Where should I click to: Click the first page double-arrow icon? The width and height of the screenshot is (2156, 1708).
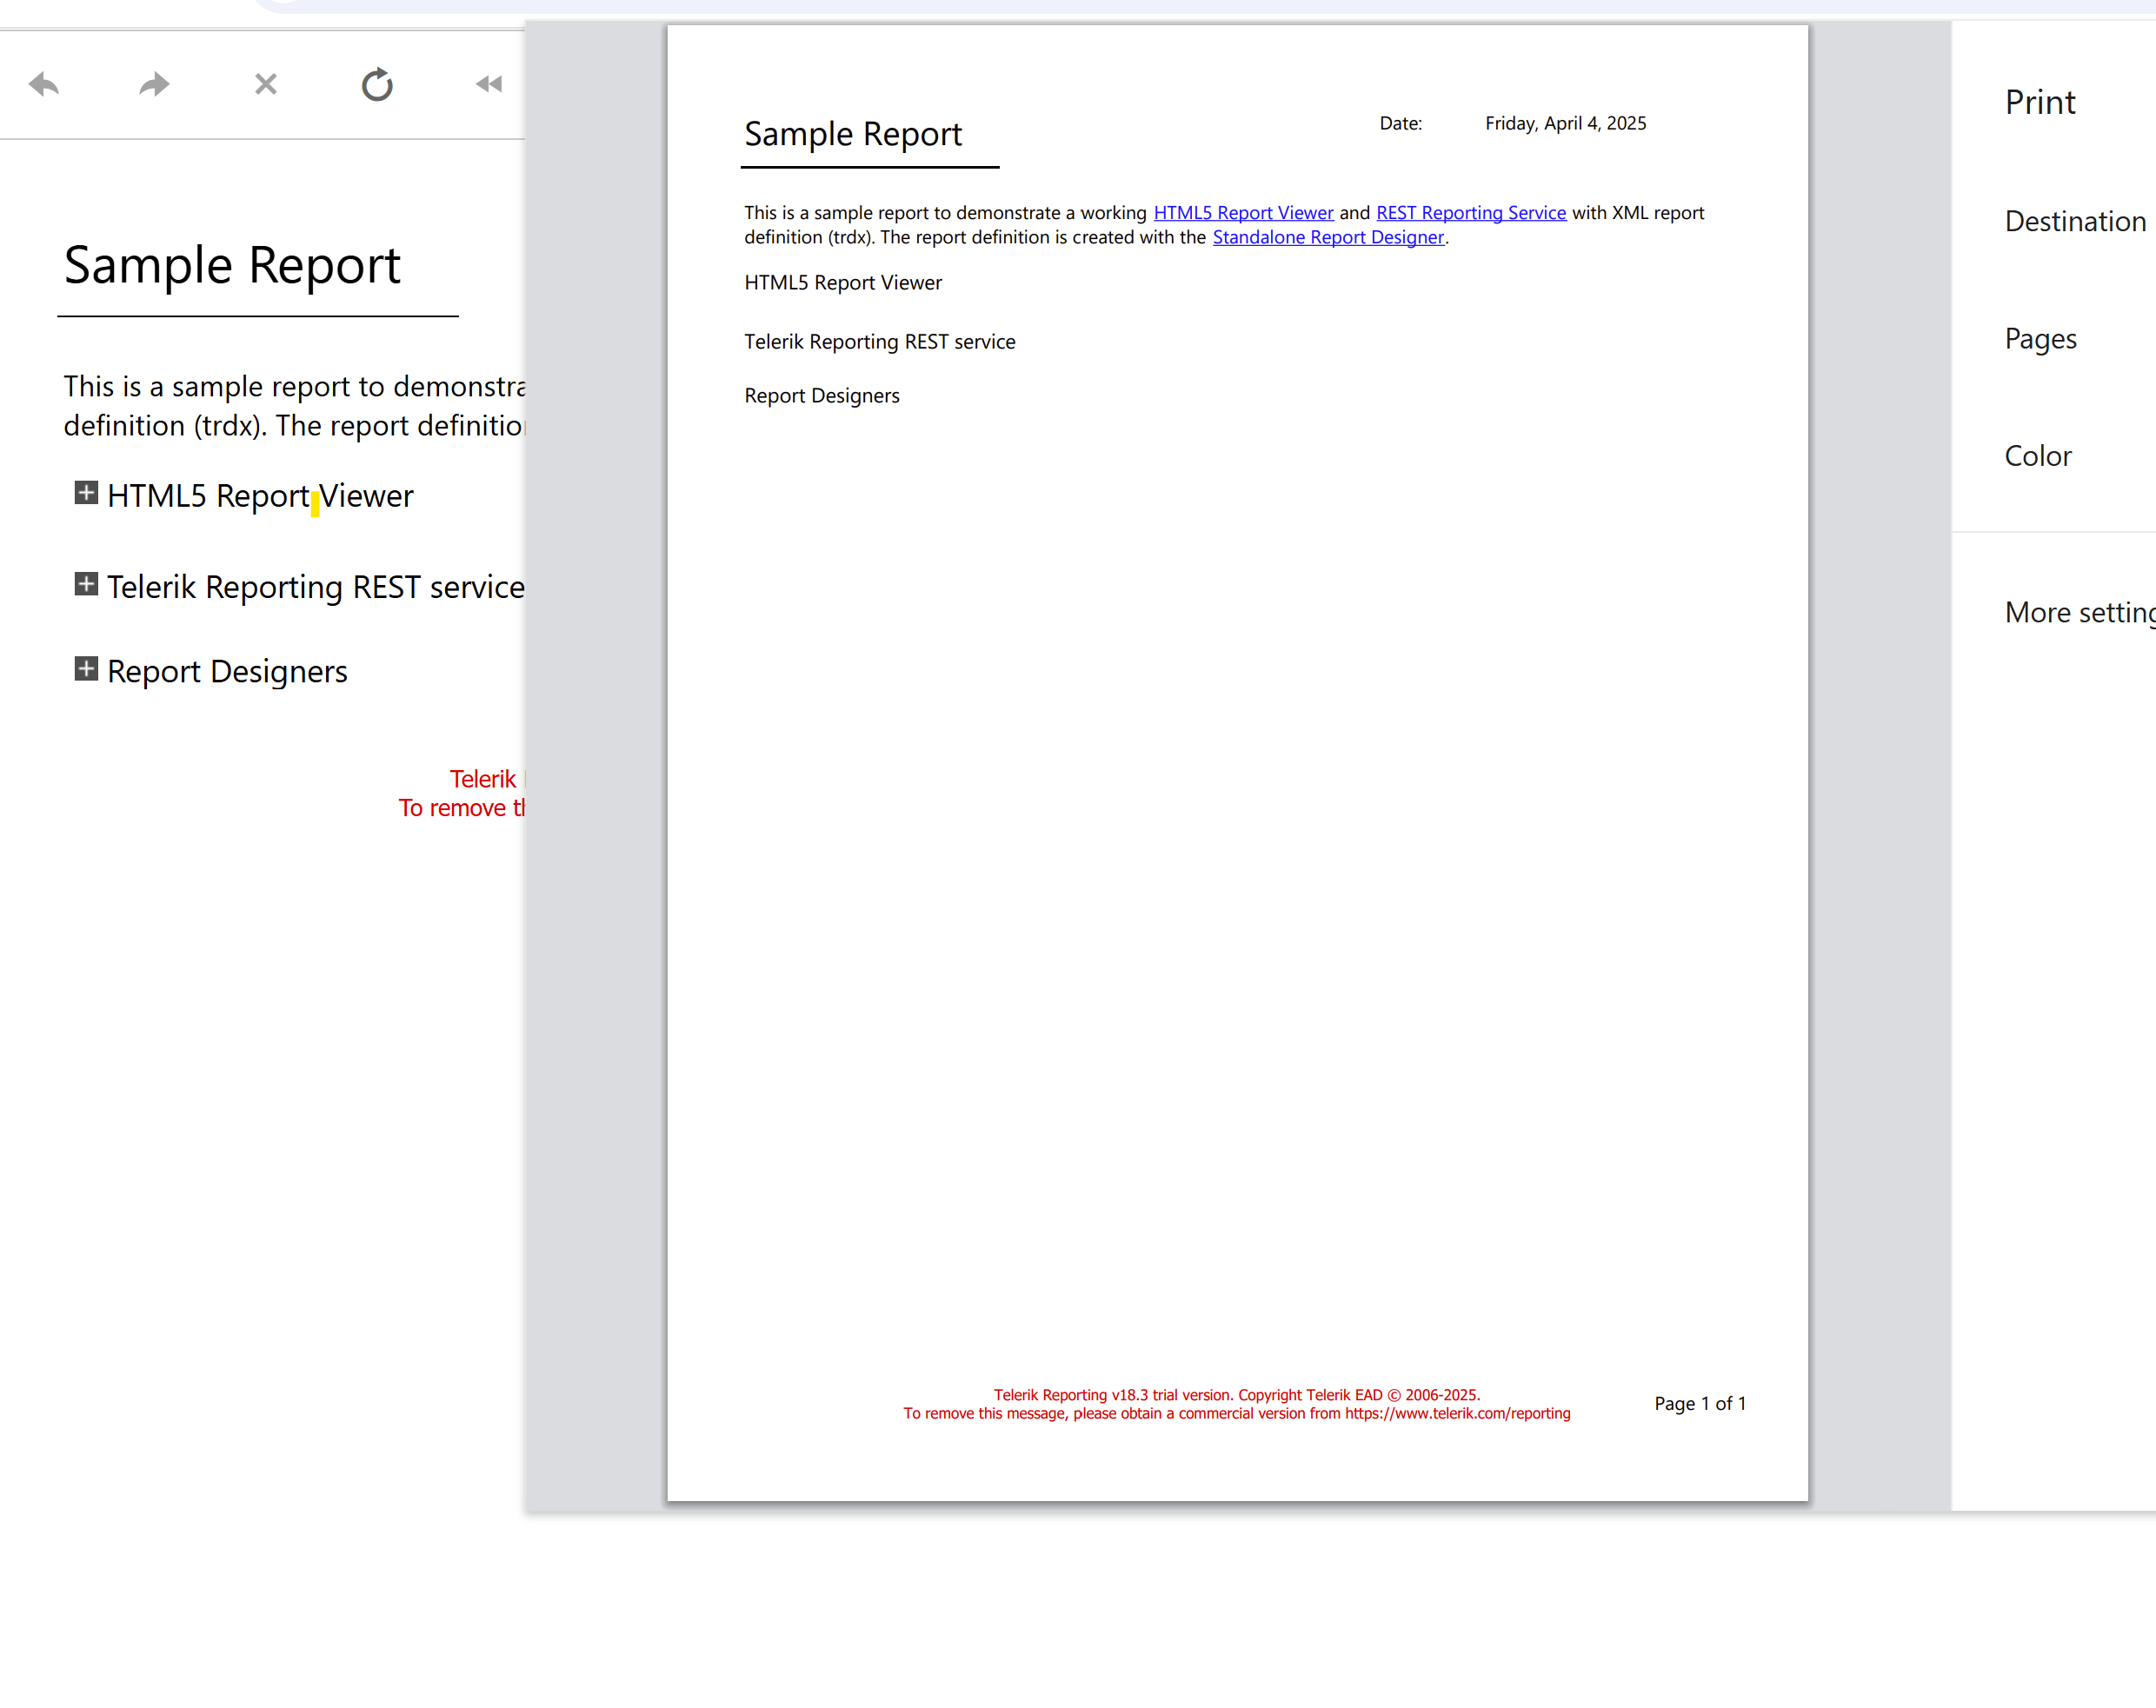point(489,84)
